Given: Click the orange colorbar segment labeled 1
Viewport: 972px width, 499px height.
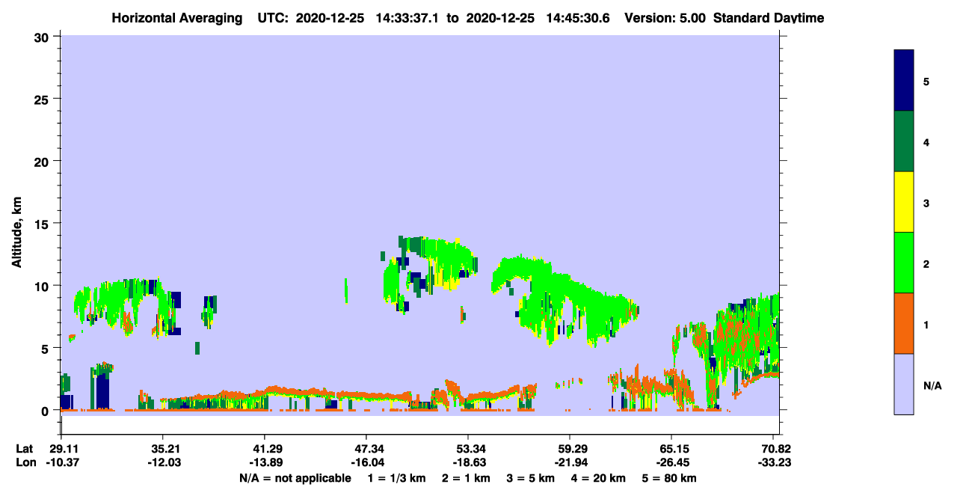Looking at the screenshot, I should [x=904, y=323].
